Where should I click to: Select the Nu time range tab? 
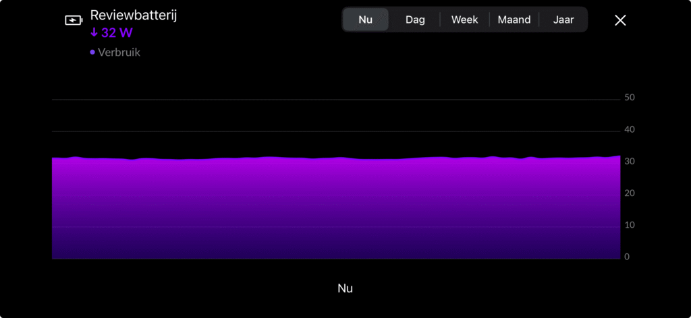coord(365,20)
